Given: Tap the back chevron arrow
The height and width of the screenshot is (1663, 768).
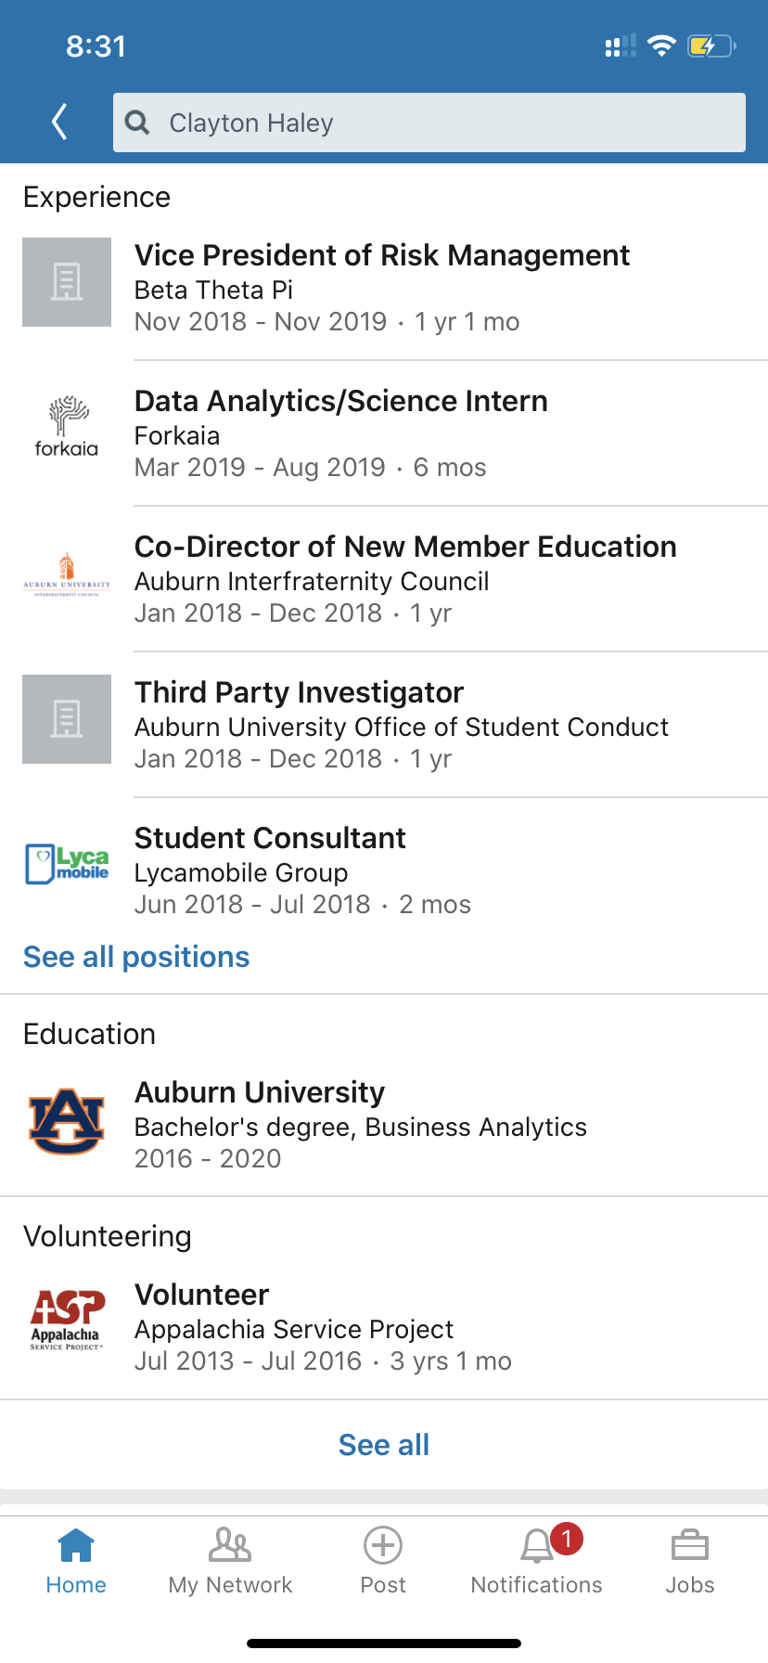Looking at the screenshot, I should tap(60, 122).
